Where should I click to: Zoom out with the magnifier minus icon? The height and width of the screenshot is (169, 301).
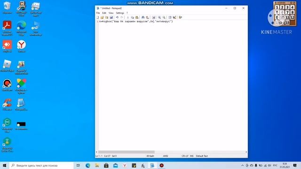tap(164, 17)
